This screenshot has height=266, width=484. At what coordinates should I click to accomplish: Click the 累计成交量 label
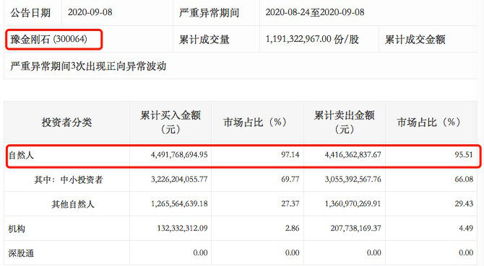click(x=204, y=40)
